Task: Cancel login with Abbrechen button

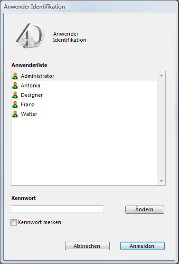Action: (87, 246)
